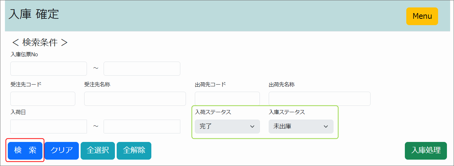This screenshot has height=166, width=454.
Task: Focus the 入庫伝票No start input field
Action: (48, 69)
